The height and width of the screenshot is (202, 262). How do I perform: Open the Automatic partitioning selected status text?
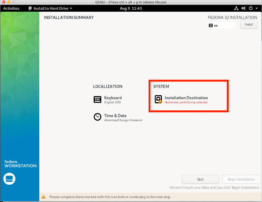tap(186, 103)
